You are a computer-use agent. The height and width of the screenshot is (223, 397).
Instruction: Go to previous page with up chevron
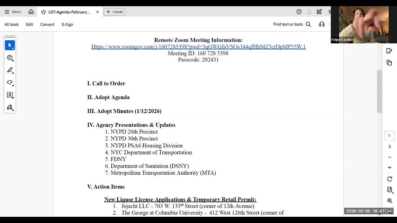click(x=390, y=157)
